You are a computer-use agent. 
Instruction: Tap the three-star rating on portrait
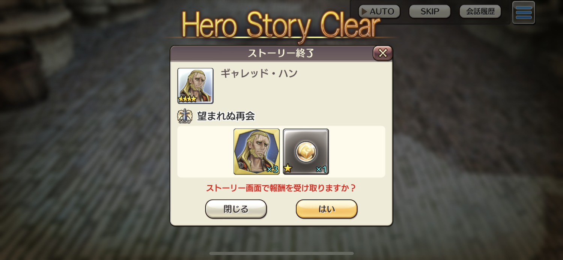(x=187, y=99)
